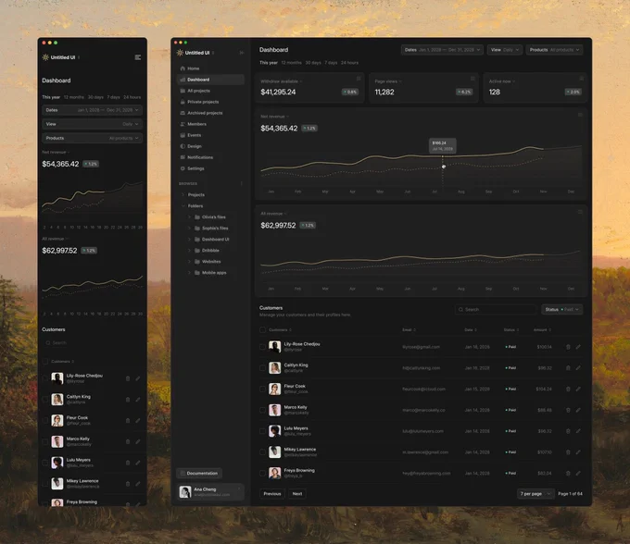
Task: Check Freya Browning row in main window
Action: point(263,474)
